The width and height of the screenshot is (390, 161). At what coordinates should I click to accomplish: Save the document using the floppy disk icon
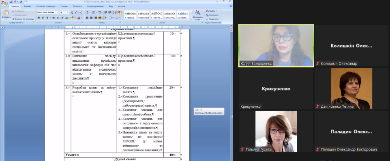coord(11,2)
